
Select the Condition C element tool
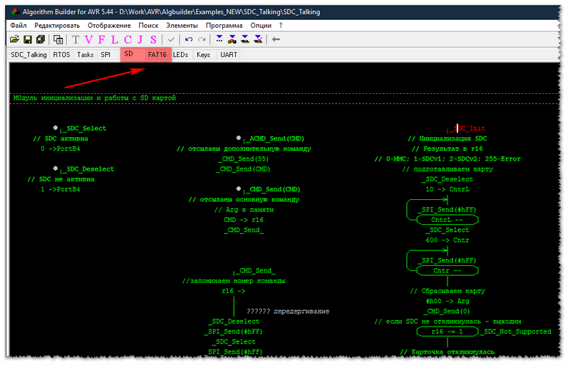point(128,39)
